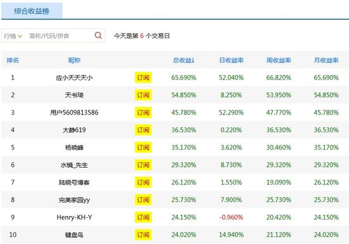Image resolution: width=349 pixels, height=244 pixels.
Task: Select weekly return value 21.120%
Action: (279, 234)
